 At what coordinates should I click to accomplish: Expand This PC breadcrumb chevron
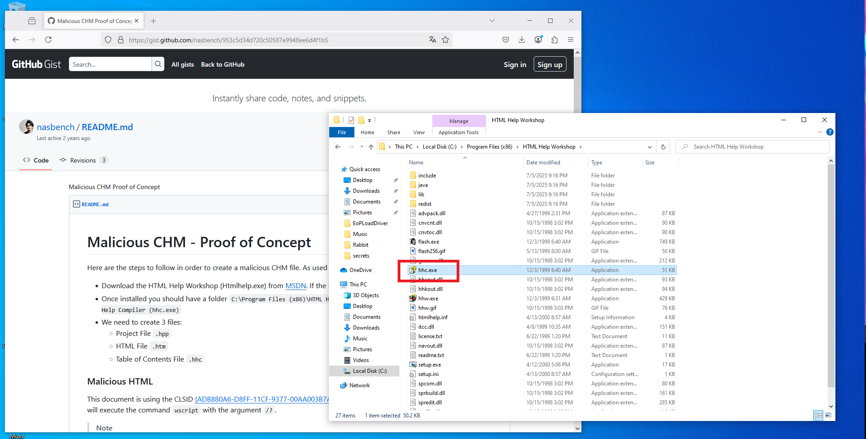pyautogui.click(x=417, y=147)
